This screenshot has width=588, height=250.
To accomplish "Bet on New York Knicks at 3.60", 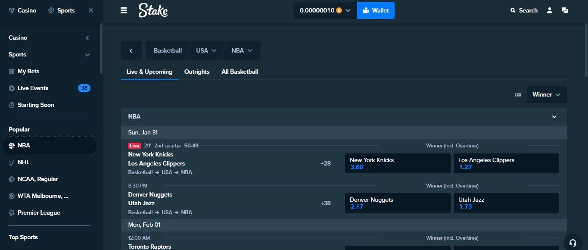I will (398, 163).
